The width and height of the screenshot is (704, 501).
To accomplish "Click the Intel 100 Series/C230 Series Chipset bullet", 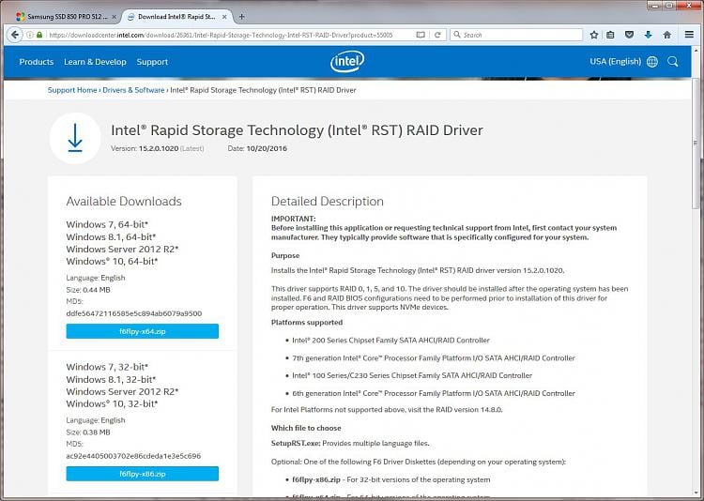I will [x=412, y=375].
